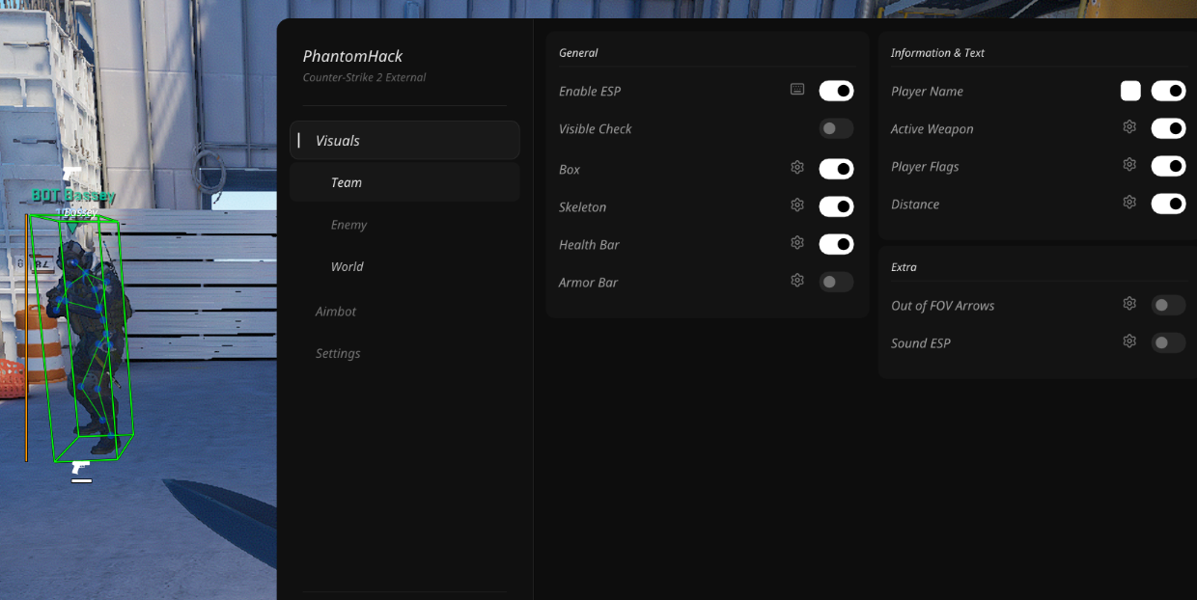Viewport: 1197px width, 600px height.
Task: Pick the white Player Name color swatch
Action: coord(1130,91)
